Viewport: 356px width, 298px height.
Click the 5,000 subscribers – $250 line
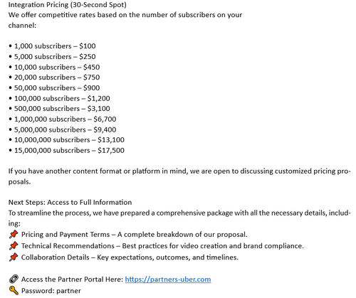pos(52,57)
